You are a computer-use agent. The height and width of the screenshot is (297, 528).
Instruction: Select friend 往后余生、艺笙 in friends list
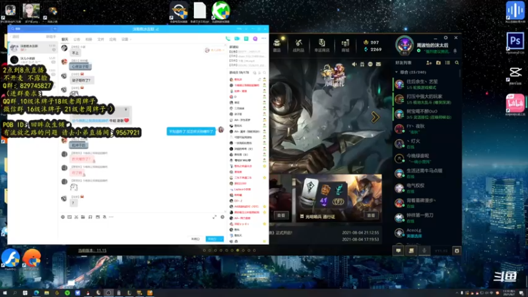pos(426,84)
